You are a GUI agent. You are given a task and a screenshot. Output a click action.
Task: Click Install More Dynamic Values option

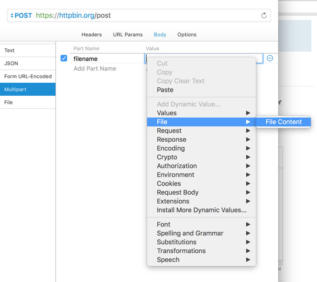[x=202, y=210]
